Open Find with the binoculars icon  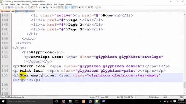pyautogui.click(x=44, y=8)
